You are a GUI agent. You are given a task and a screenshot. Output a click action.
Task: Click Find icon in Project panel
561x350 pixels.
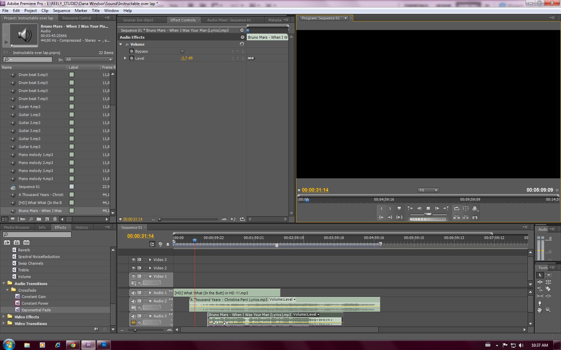tap(31, 219)
